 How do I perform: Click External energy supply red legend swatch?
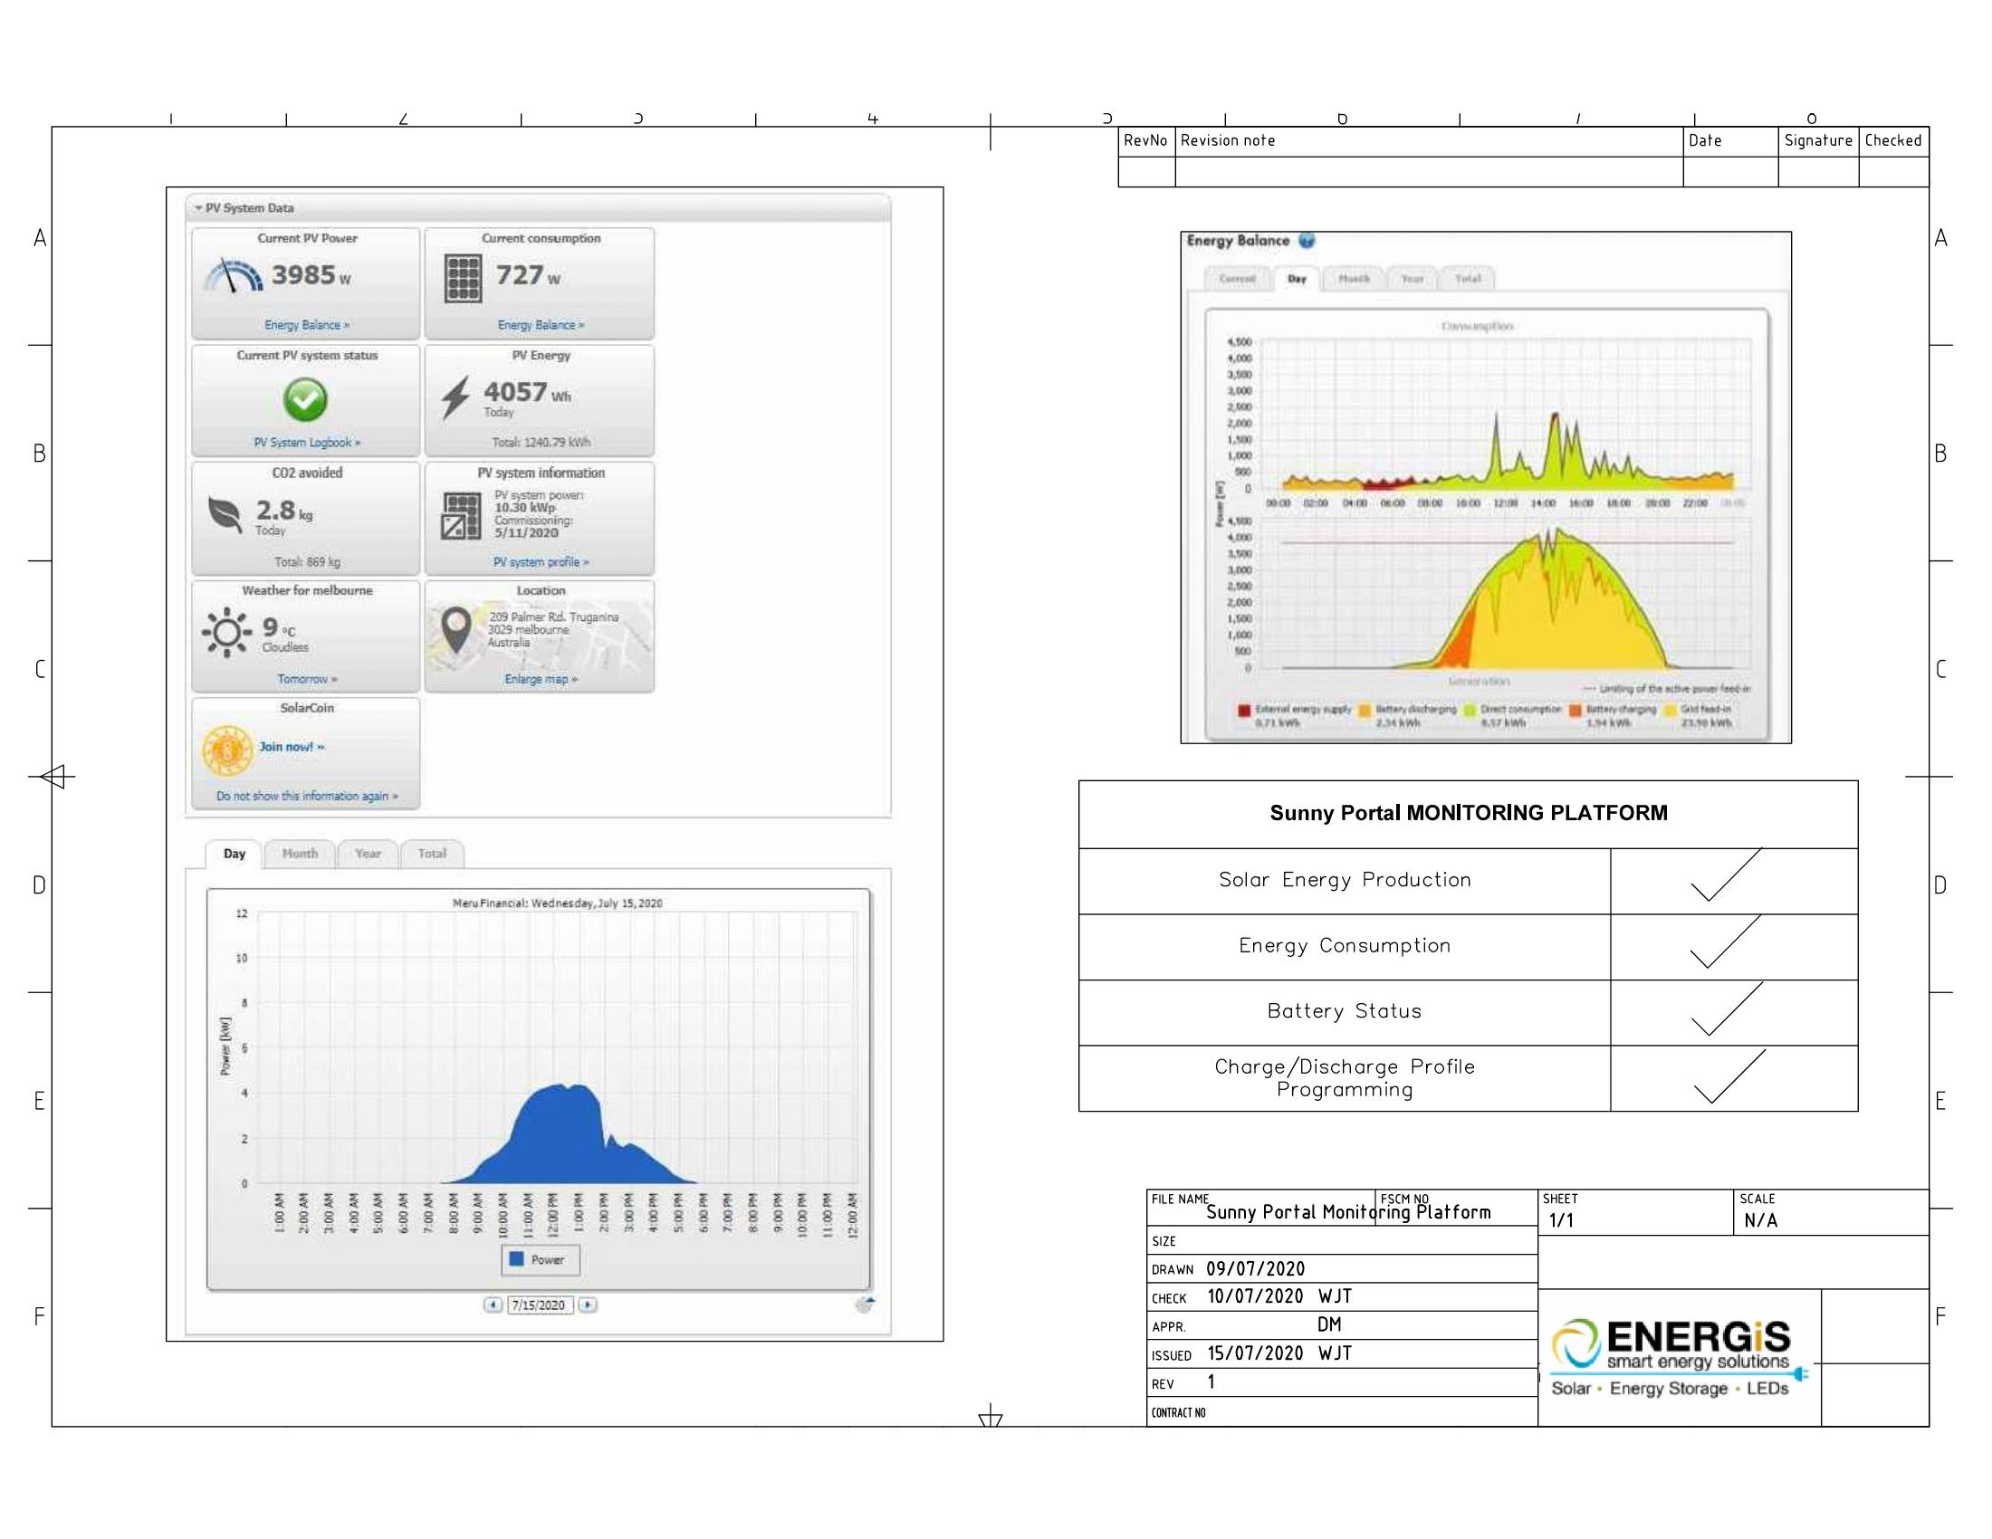[1244, 712]
